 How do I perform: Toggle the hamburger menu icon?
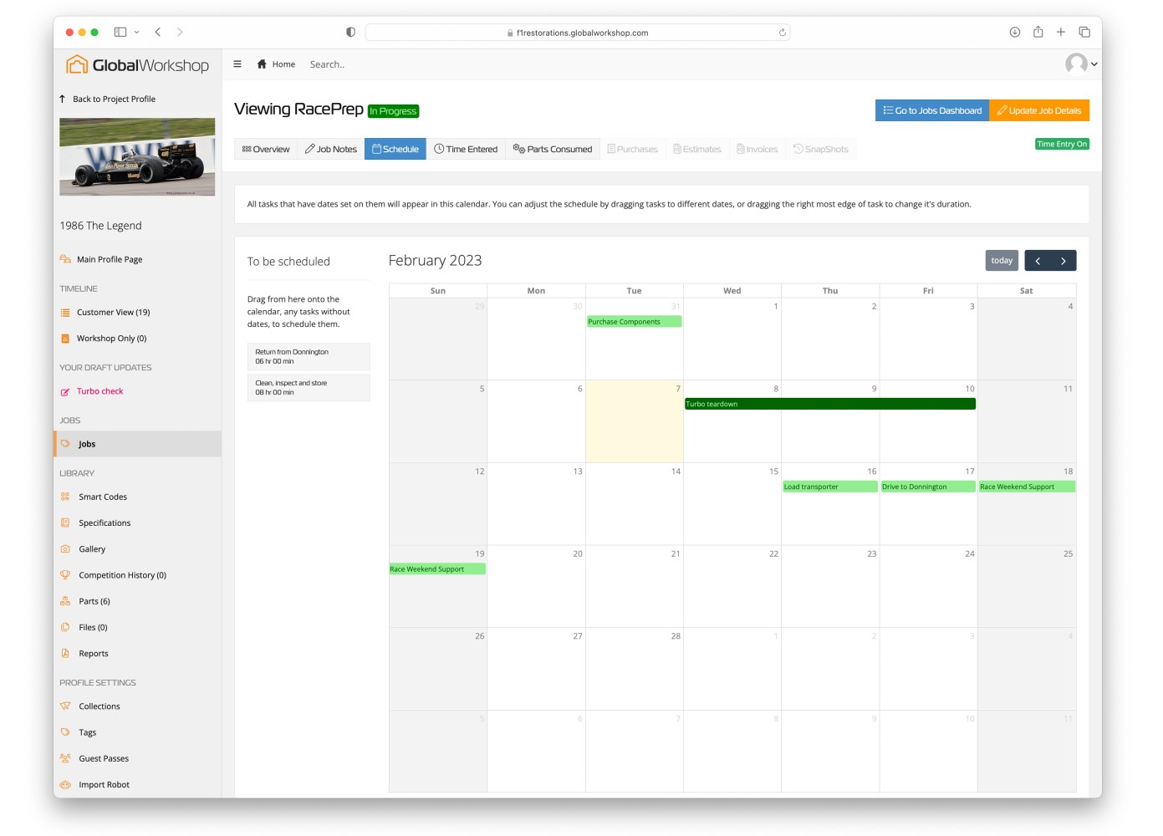click(x=237, y=64)
